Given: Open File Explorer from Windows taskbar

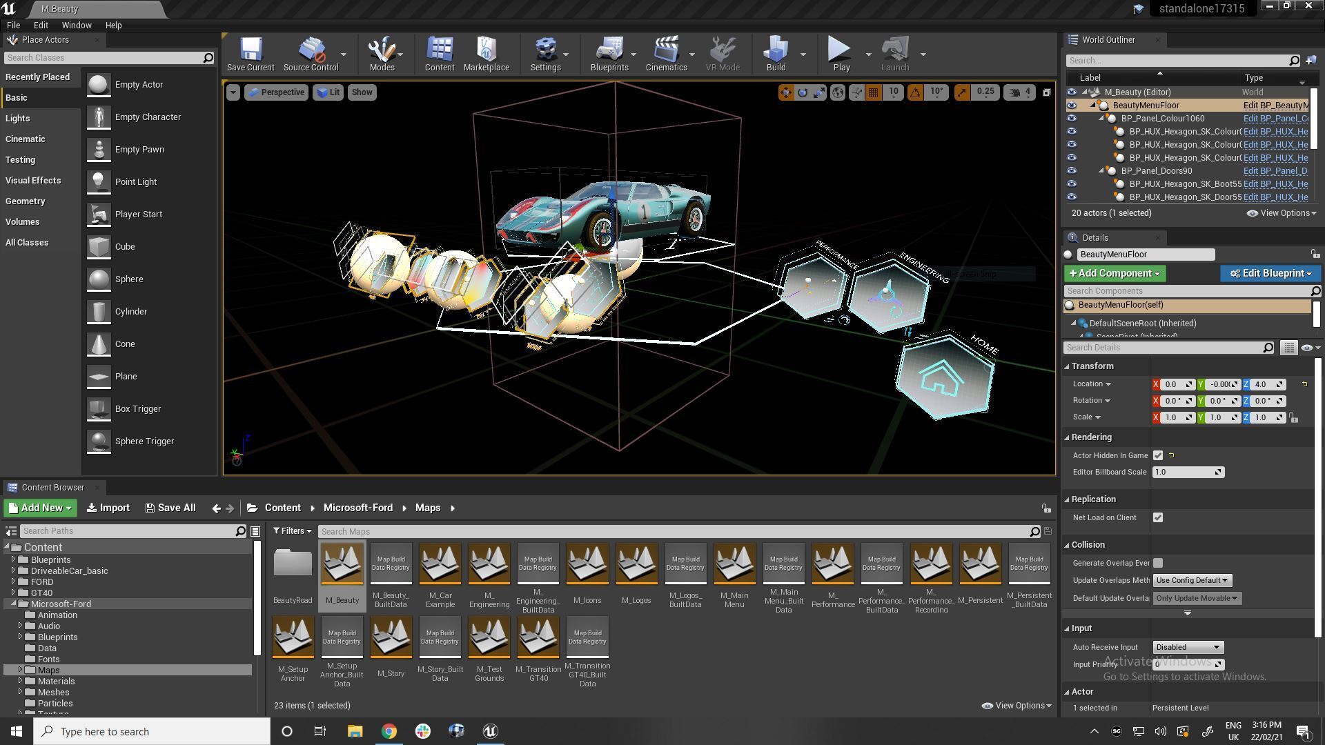Looking at the screenshot, I should click(355, 731).
